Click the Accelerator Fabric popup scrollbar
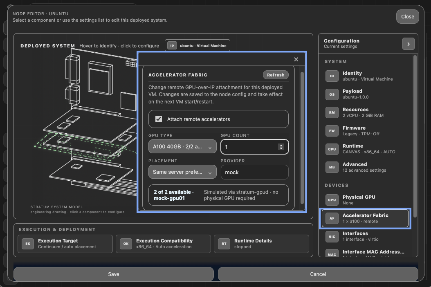Viewport: 431px width, 287px height. (302, 138)
